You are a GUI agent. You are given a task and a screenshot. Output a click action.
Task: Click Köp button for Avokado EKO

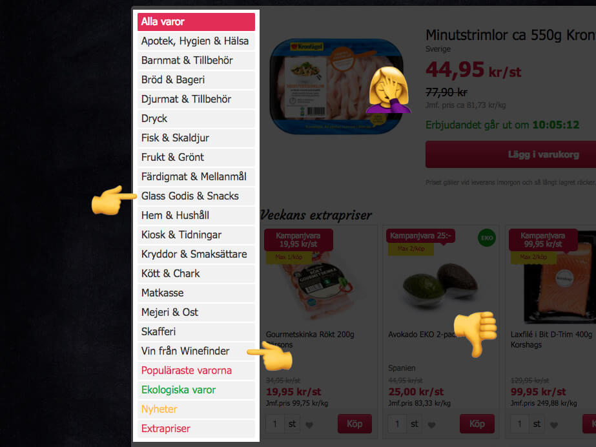pyautogui.click(x=477, y=424)
